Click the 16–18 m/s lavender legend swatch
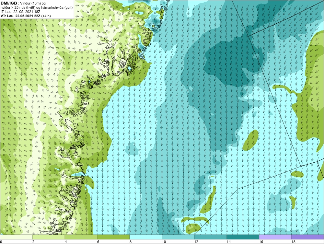This screenshot has width=324, height=244. 275,237
